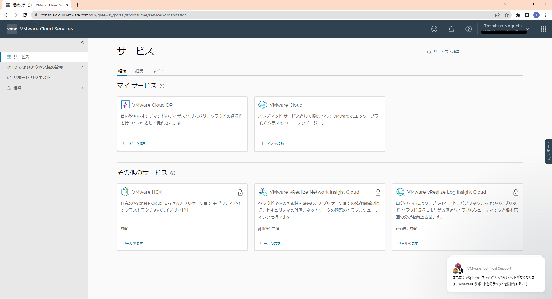Viewport: 552px width, 299px height.
Task: Request role for vRealize Network Insight Cloud
Action: (x=270, y=243)
